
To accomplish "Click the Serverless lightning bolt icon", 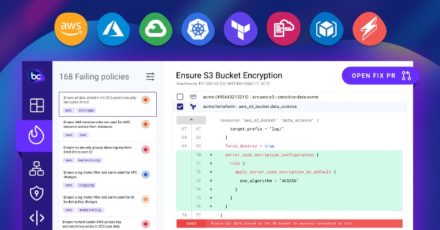I will (369, 29).
